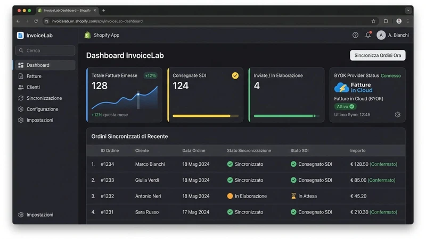Screen dimensions: 426x239
Task: Expand the tab search dropdown arrow
Action: coord(408,10)
